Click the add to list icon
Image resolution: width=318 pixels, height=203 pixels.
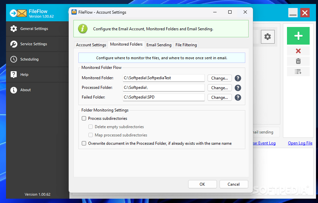[x=298, y=71]
